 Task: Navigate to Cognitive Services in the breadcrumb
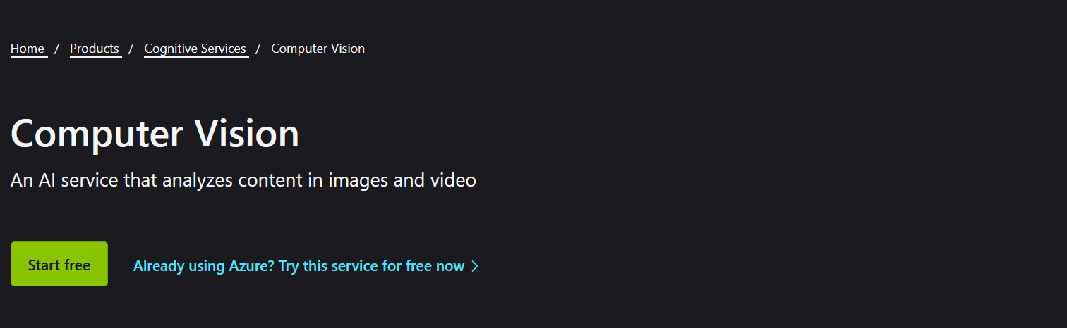click(x=195, y=49)
